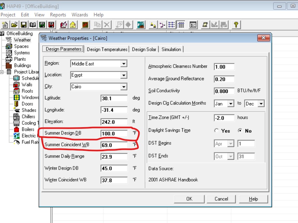Click the greyed-out Delete X toolbar icon
This screenshot has height=223, width=298.
pyautogui.click(x=107, y=25)
